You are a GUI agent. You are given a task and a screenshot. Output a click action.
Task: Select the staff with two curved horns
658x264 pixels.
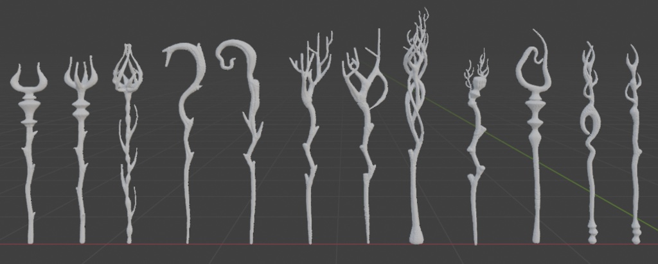[x=29, y=153]
